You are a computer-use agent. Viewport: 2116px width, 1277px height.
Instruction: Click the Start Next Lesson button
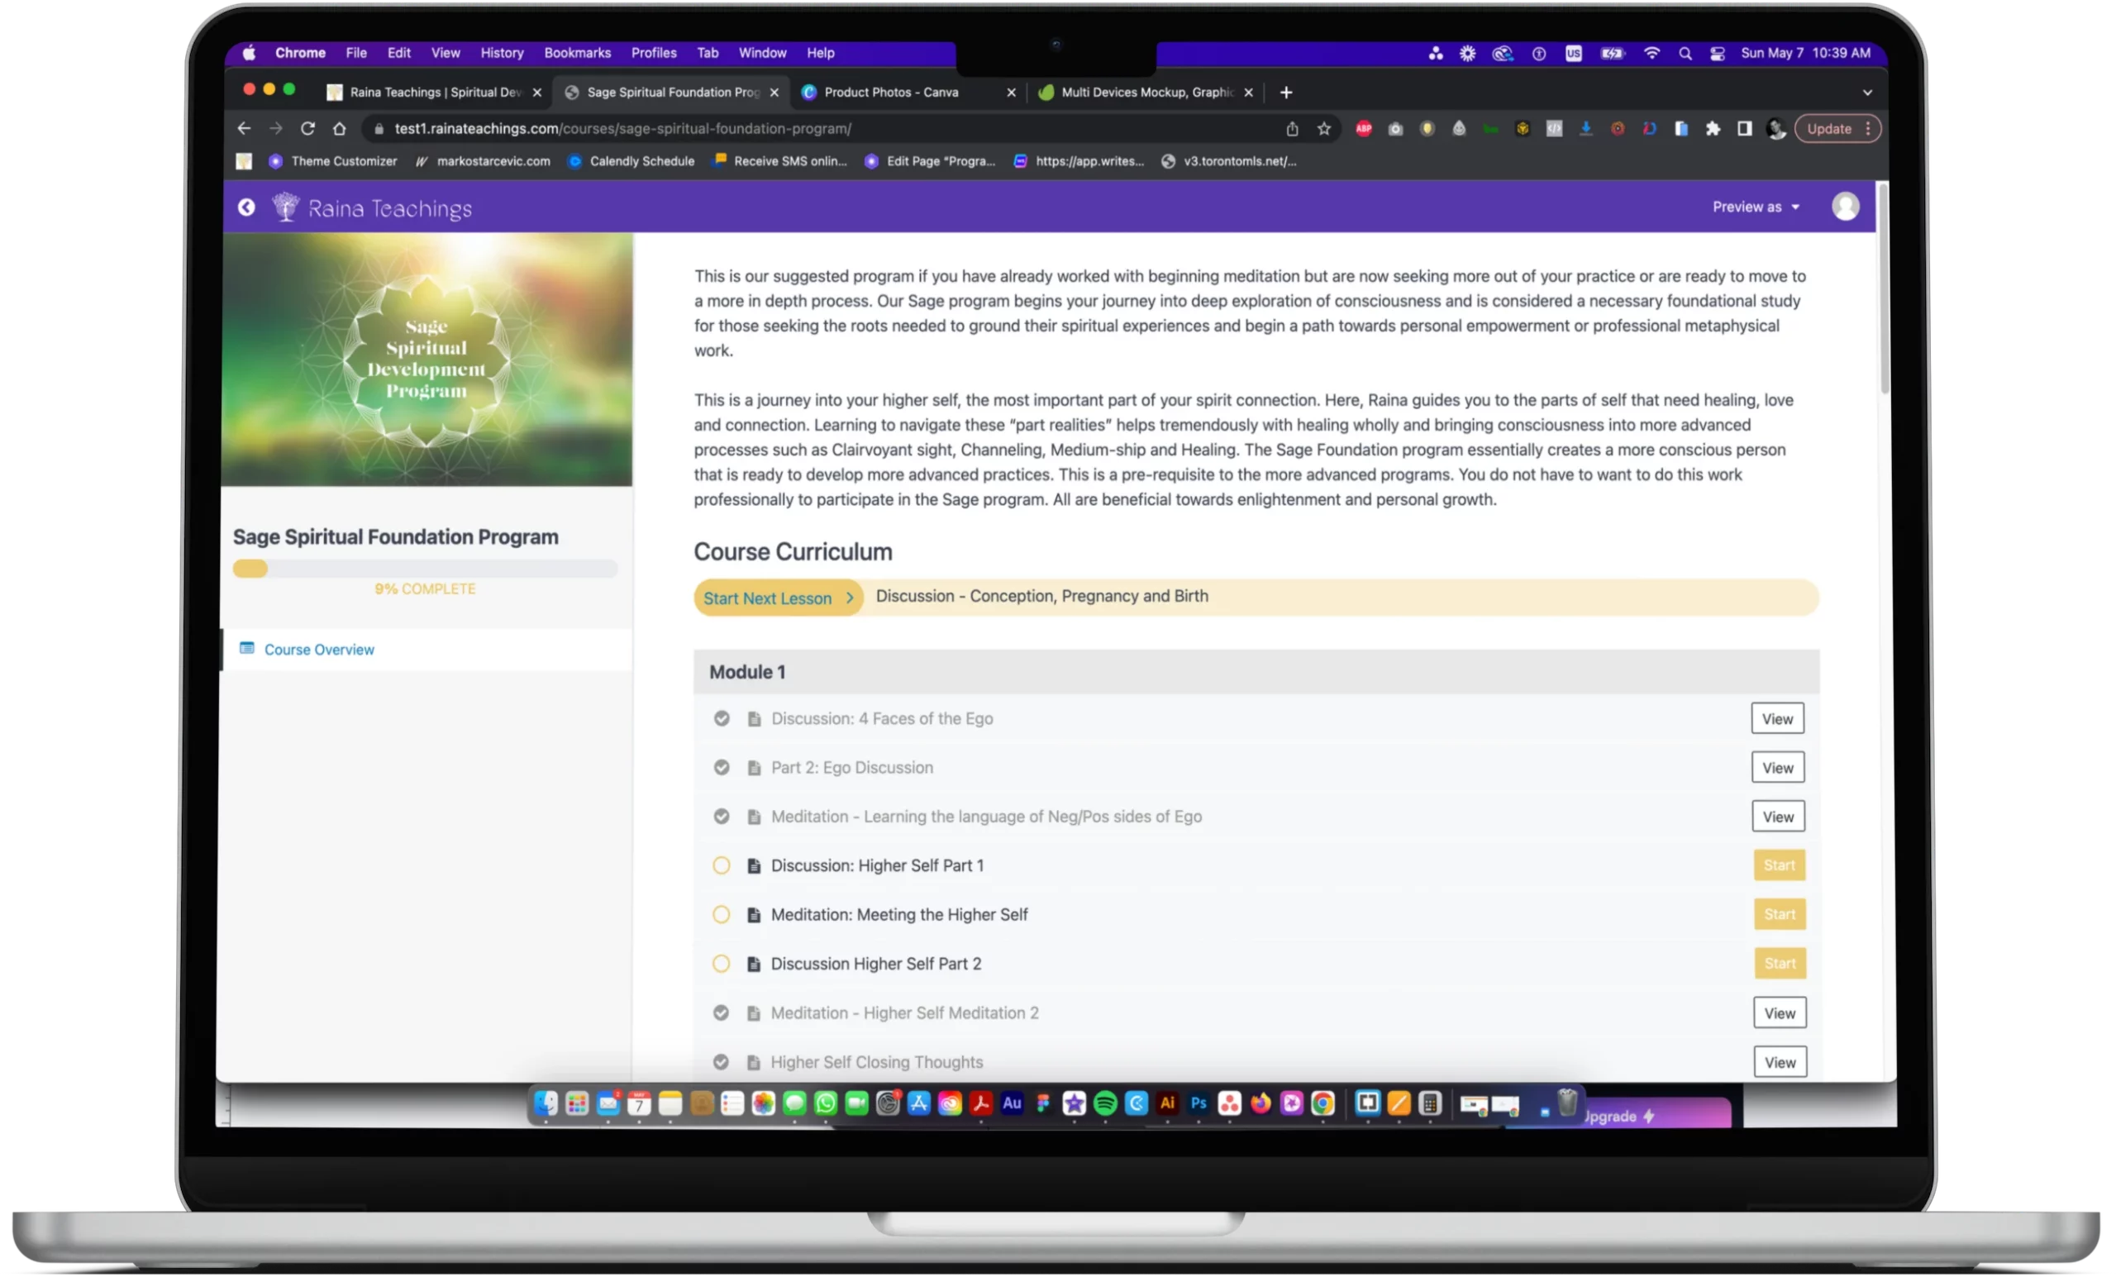[777, 598]
